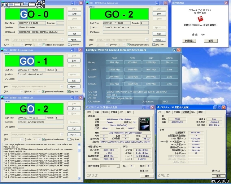Expand the CPU dropdown in the GO - 1 window

click(x=22, y=92)
